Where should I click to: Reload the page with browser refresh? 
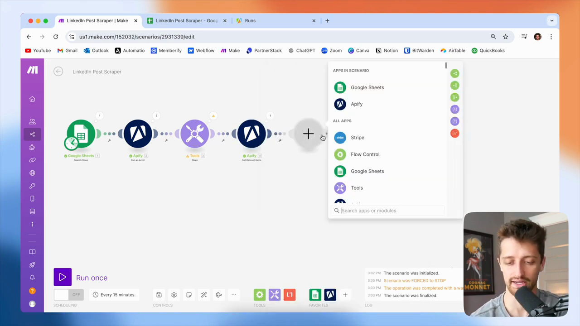pyautogui.click(x=56, y=37)
